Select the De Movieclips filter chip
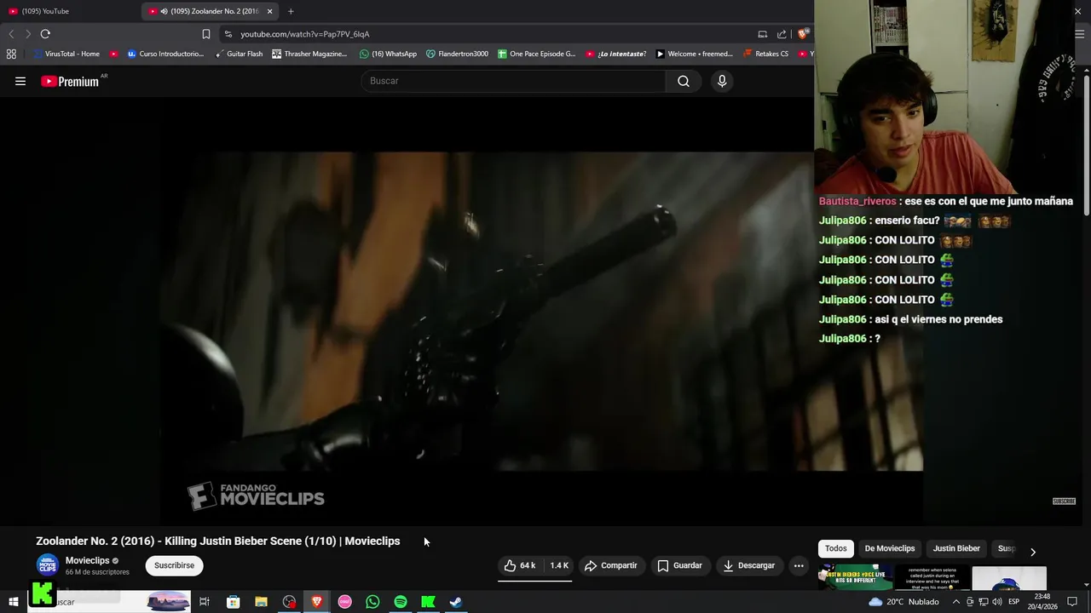 [890, 548]
